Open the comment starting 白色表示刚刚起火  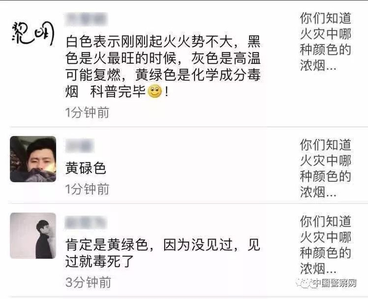coord(163,66)
